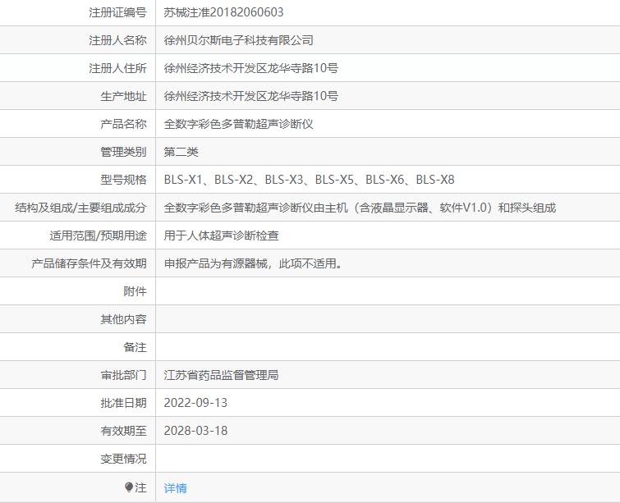Click the icon beside the 注 label
The image size is (620, 503).
pos(129,487)
